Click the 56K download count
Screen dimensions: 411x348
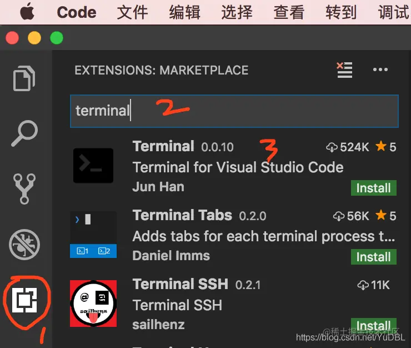(x=351, y=216)
